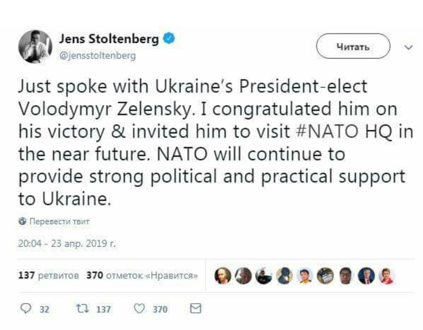Open Jens Stoltenberg's profile picture
The width and height of the screenshot is (423, 330).
coord(35,47)
